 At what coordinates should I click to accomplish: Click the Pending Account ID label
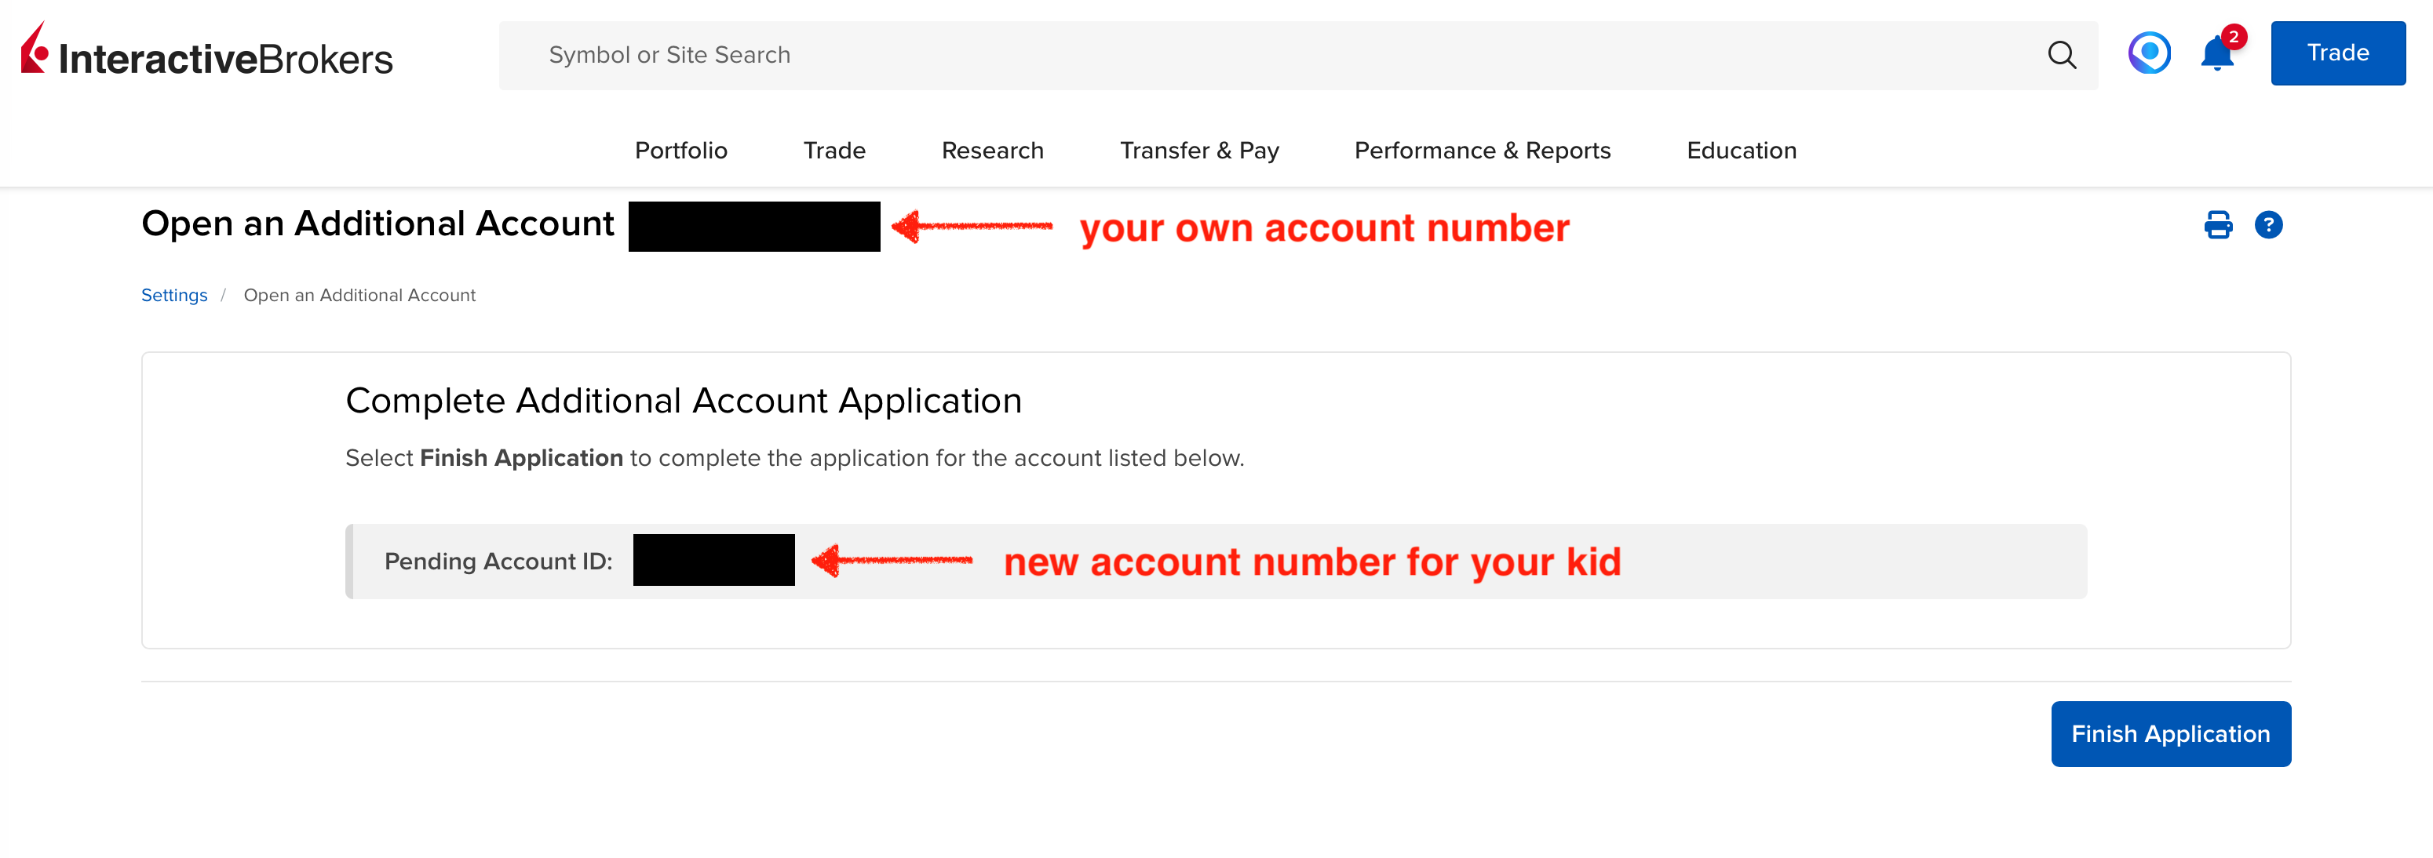coord(498,562)
